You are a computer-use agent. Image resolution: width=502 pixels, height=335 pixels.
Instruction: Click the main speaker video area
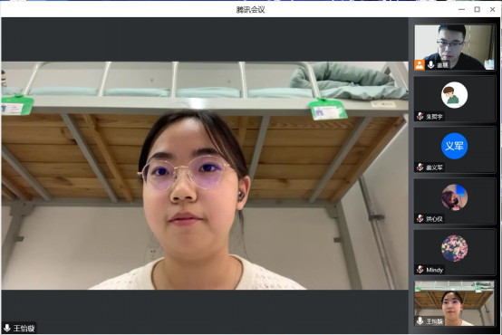[205, 176]
